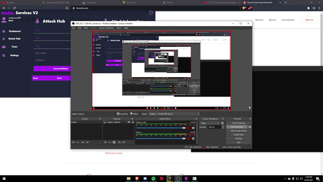Show hidden system tray icons
Image resolution: width=323 pixels, height=182 pixels.
pos(285,179)
